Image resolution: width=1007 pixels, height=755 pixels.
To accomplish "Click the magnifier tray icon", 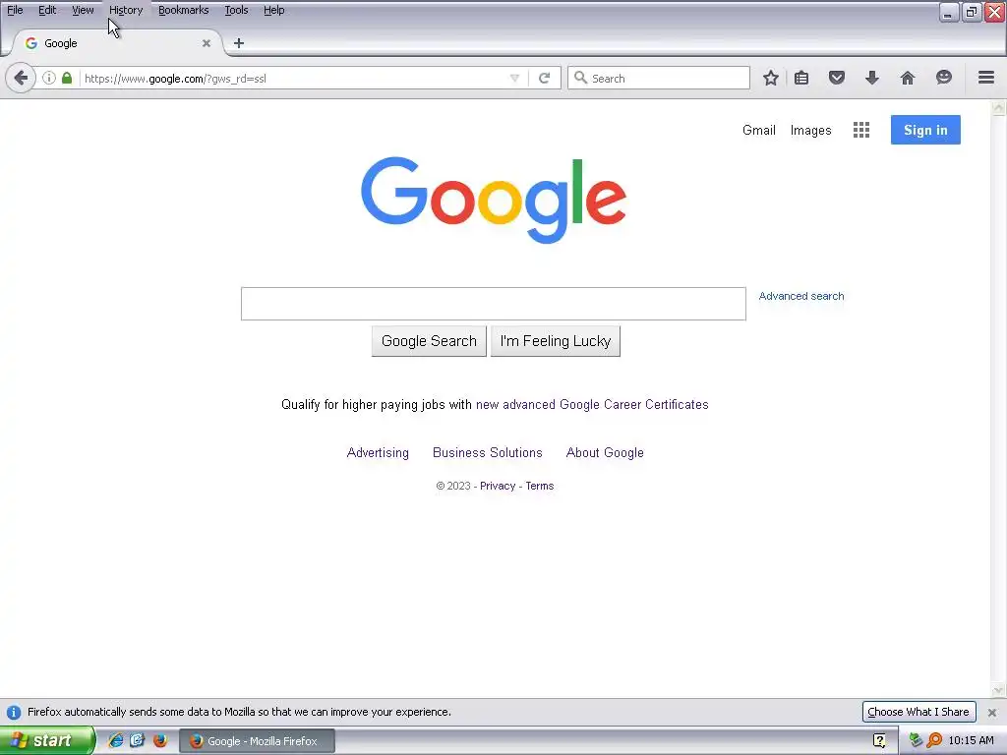I will click(x=934, y=740).
